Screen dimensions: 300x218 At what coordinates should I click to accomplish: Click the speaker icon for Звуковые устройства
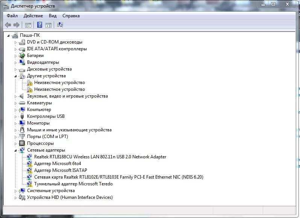pos(22,96)
